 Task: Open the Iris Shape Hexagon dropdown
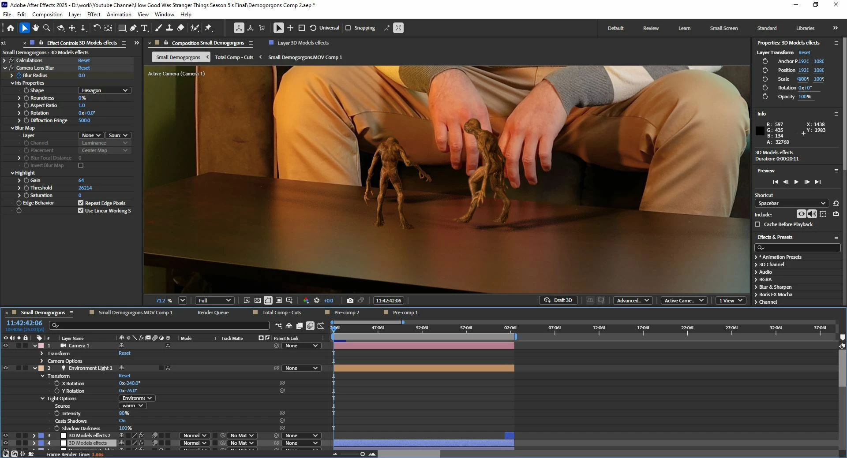(105, 90)
